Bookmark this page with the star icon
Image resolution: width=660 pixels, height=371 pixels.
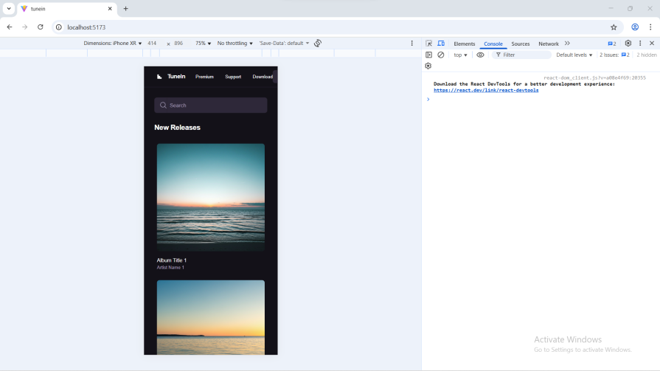614,27
